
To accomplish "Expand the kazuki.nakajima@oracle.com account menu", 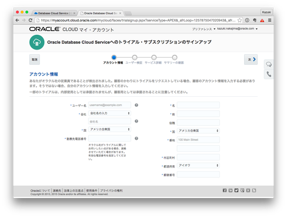I will coord(237,29).
